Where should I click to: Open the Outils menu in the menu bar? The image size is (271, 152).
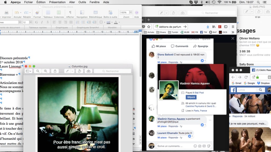click(x=82, y=2)
